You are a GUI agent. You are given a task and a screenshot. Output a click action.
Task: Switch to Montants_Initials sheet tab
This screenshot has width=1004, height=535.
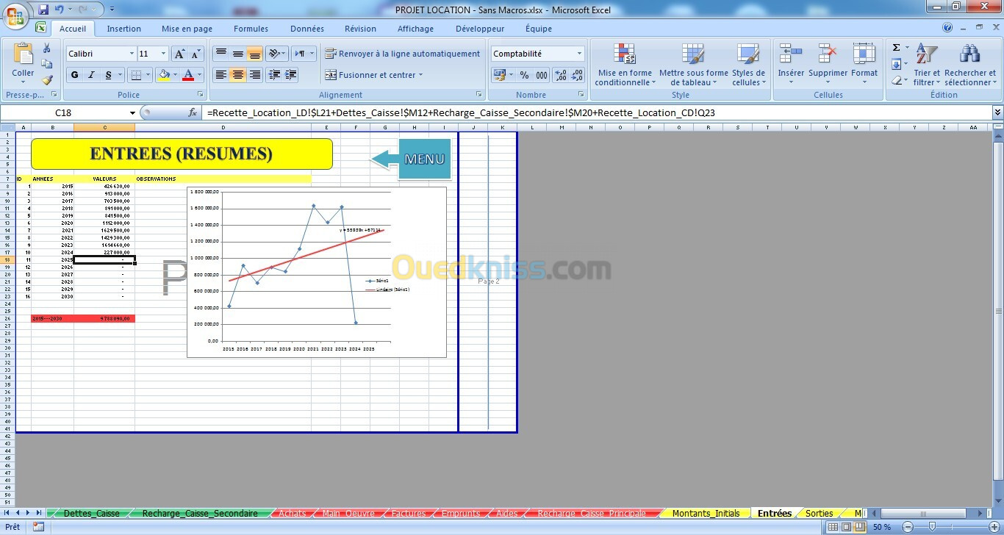[706, 513]
